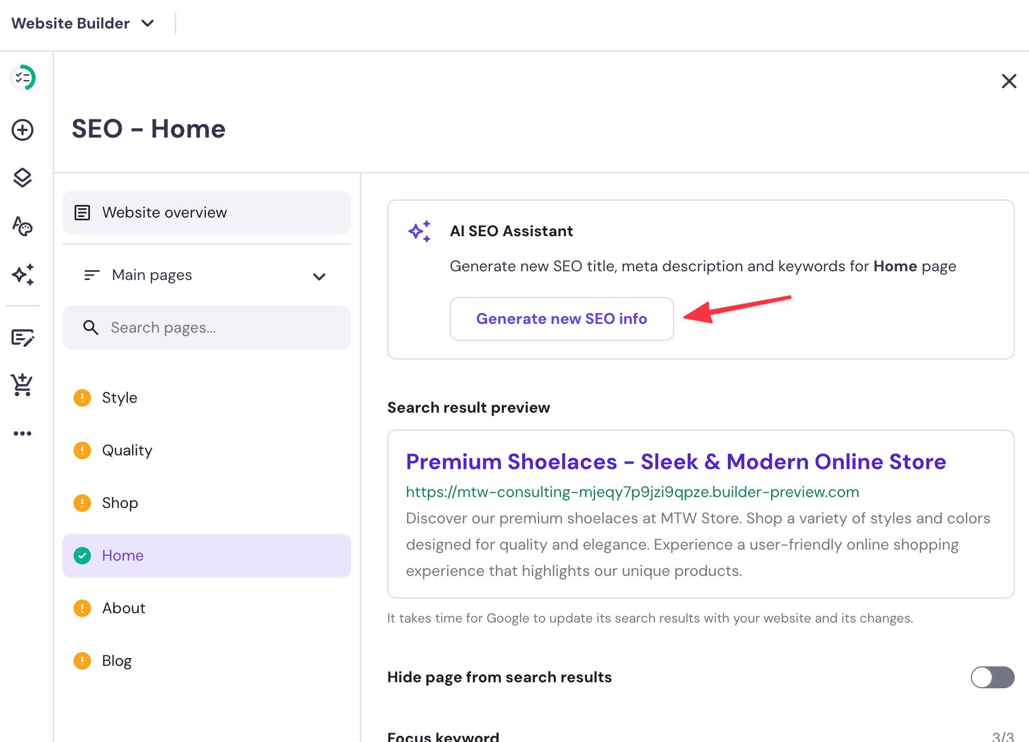The image size is (1029, 742).
Task: Click the three-dot more options icon
Action: pyautogui.click(x=22, y=433)
